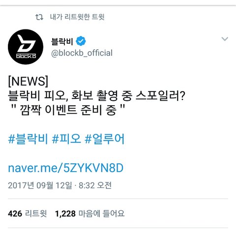Click the 블락비 피오 headline line
The height and width of the screenshot is (236, 236).
click(96, 95)
